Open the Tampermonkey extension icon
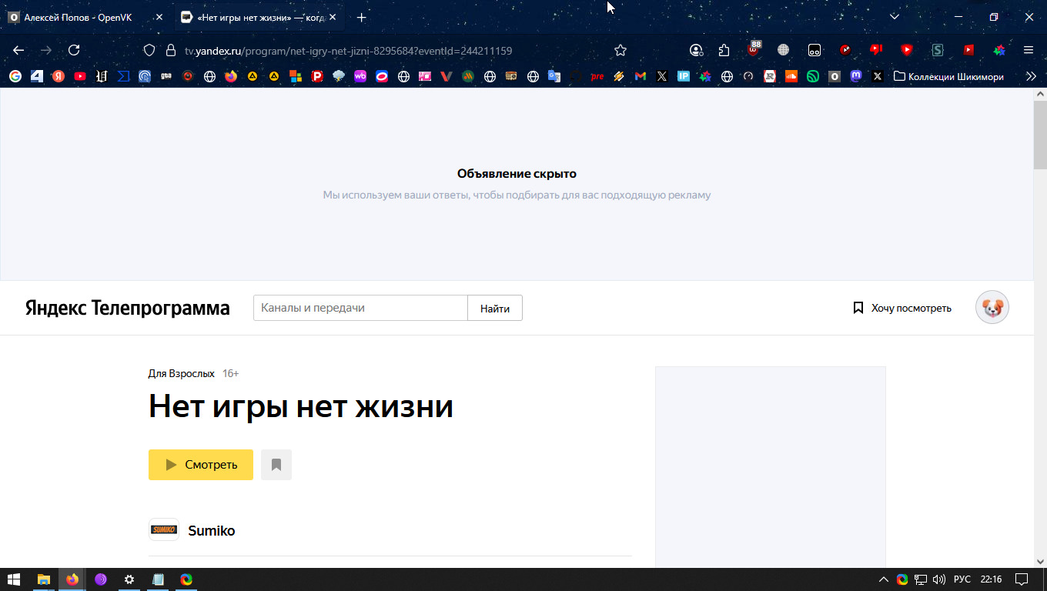The height and width of the screenshot is (591, 1047). click(815, 50)
